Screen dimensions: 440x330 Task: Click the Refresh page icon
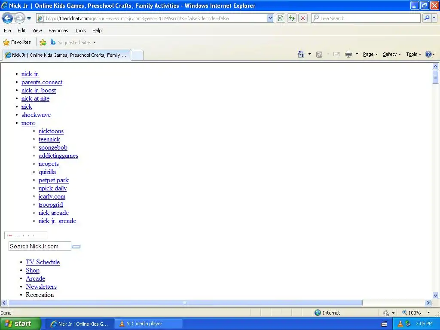[292, 18]
